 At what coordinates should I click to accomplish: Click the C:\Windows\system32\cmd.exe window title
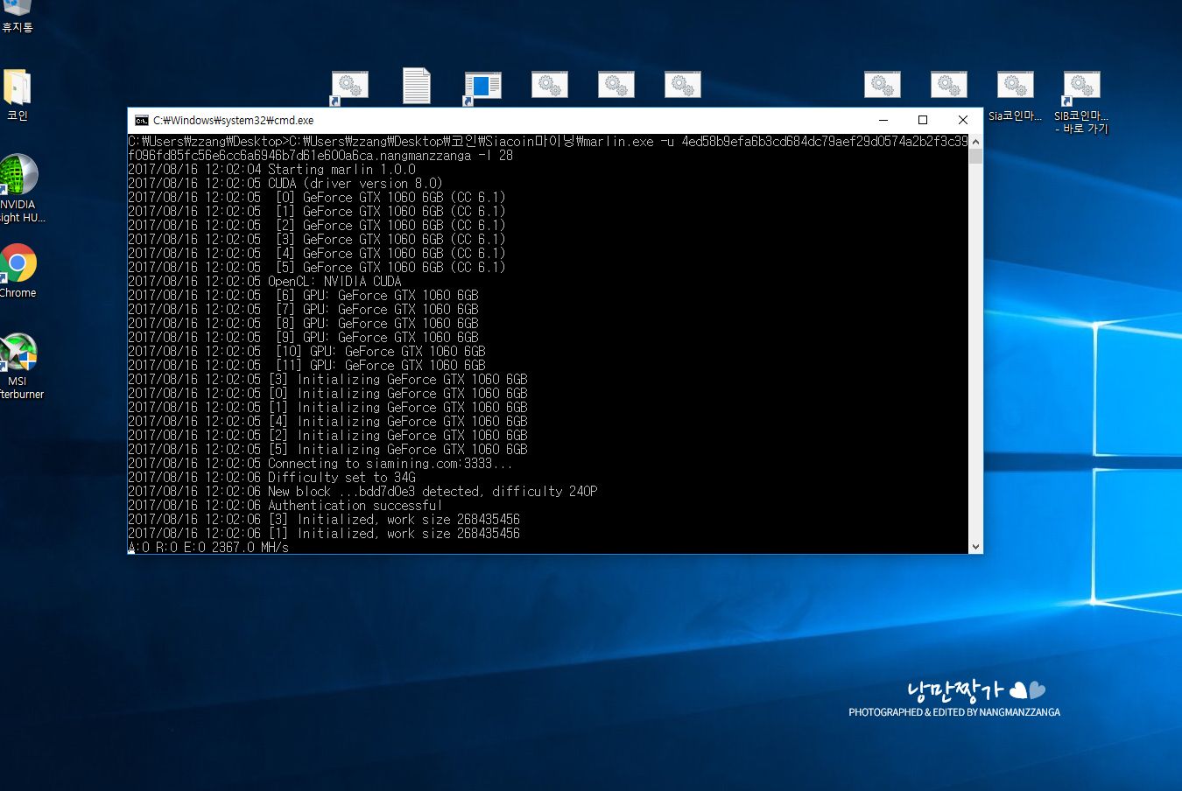233,121
